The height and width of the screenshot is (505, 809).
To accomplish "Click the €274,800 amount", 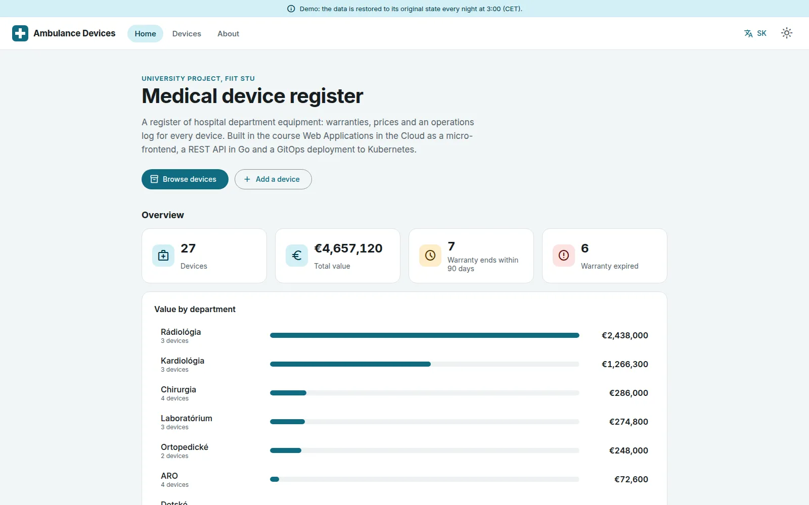I will (628, 422).
